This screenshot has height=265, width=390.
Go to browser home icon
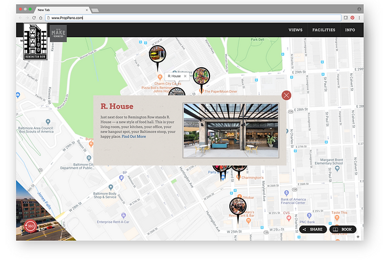(x=40, y=18)
